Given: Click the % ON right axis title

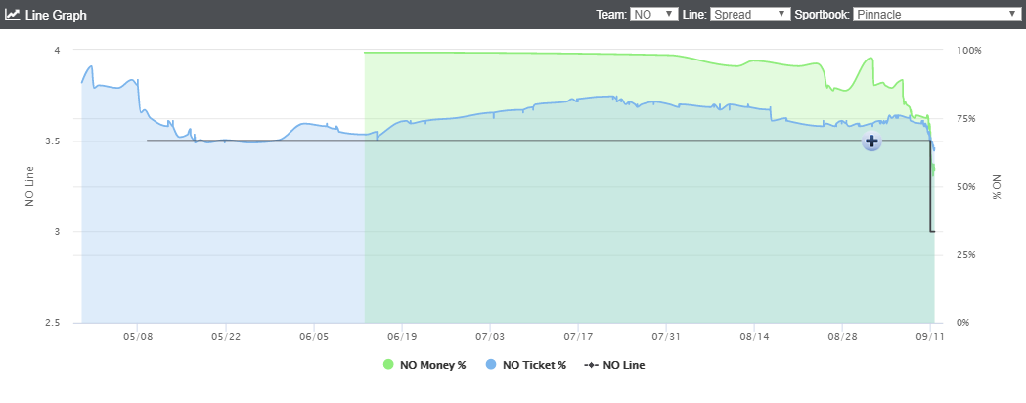Looking at the screenshot, I should 997,186.
